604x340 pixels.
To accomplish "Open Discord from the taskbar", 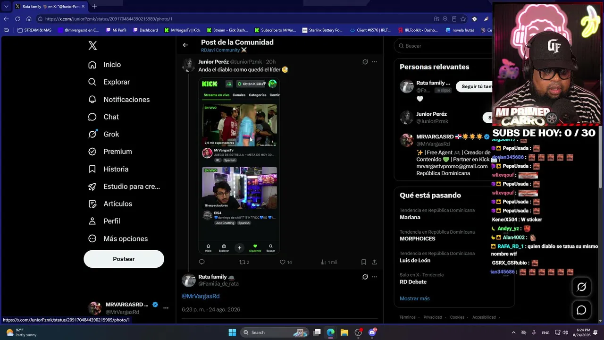I will click(x=372, y=332).
